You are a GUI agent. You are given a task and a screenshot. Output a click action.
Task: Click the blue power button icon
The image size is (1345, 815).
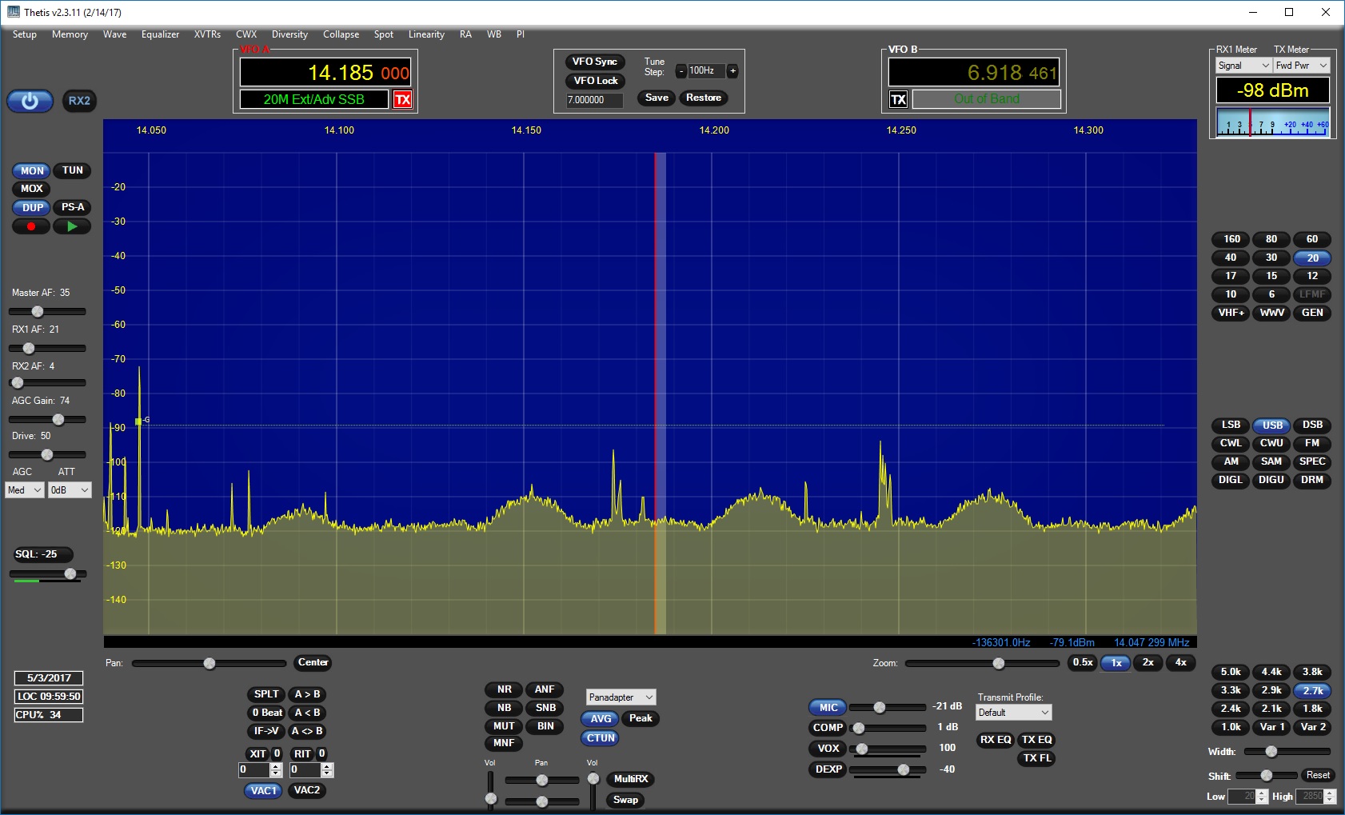click(30, 101)
